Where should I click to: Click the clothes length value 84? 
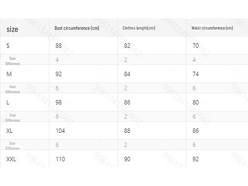(127, 74)
